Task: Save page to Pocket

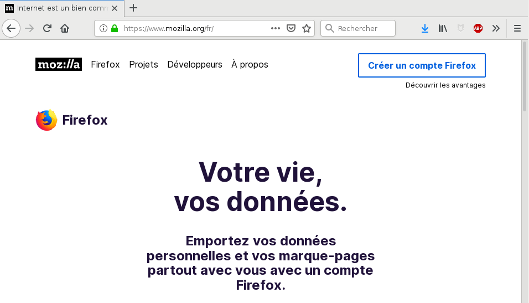Action: coord(291,28)
